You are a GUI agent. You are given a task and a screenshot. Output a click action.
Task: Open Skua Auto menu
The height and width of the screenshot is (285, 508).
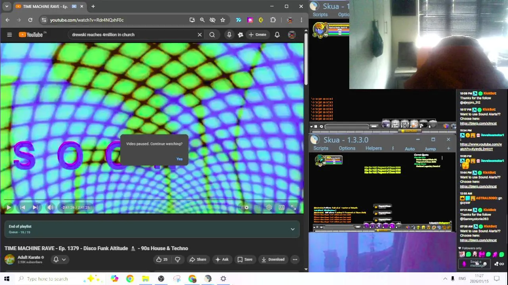point(410,149)
